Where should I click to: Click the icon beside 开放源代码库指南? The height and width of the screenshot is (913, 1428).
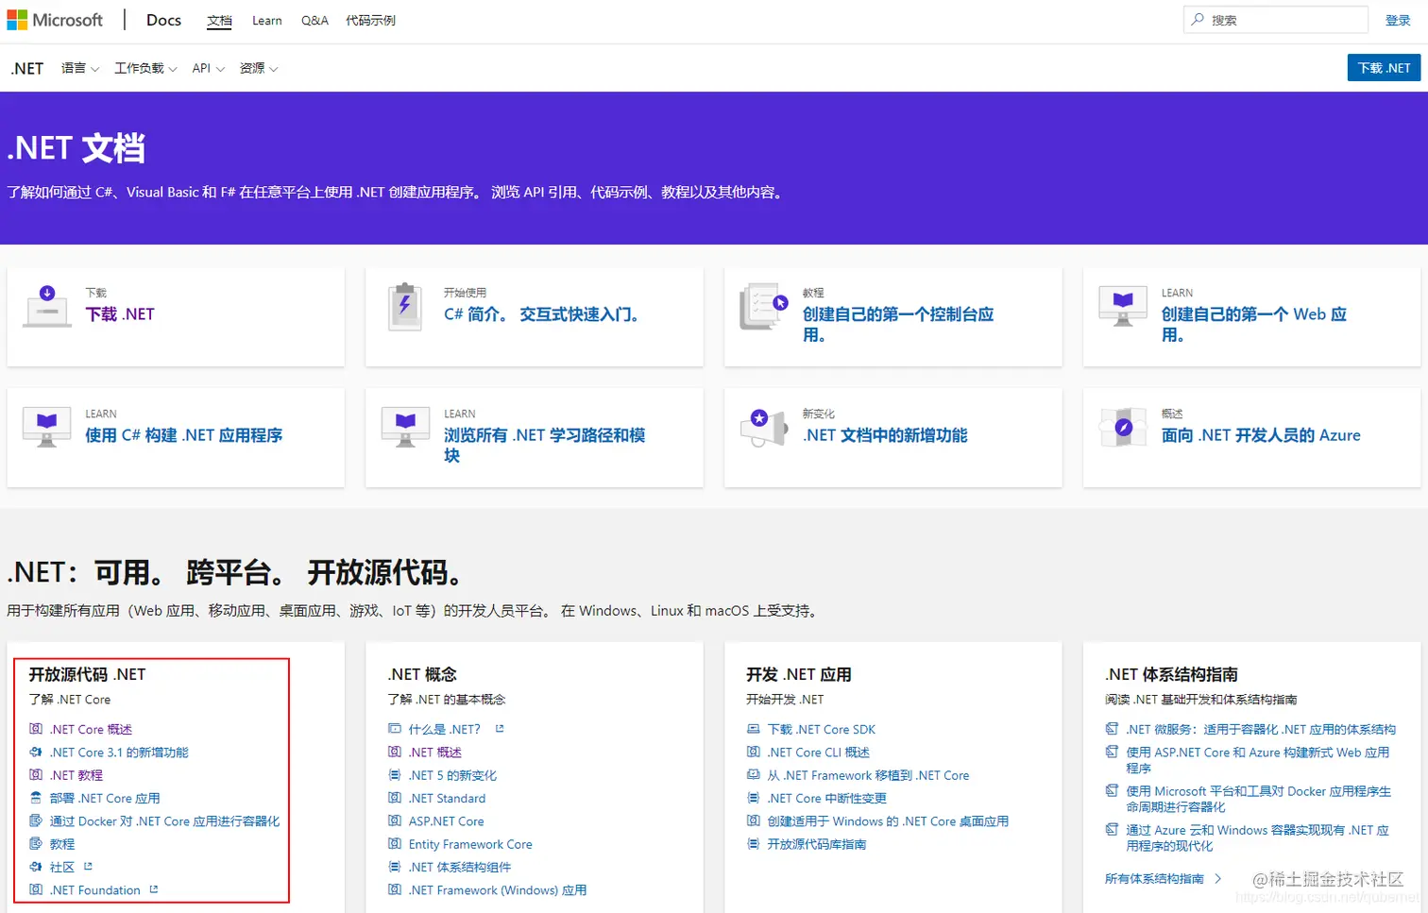[754, 844]
